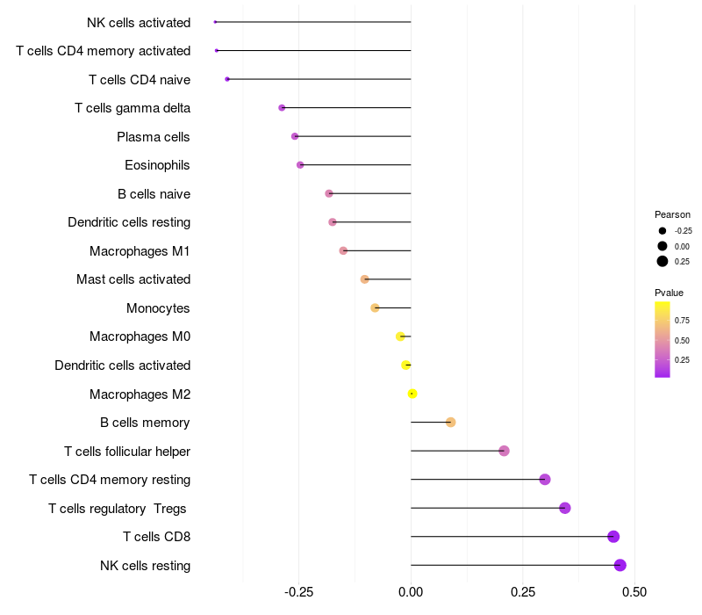Image resolution: width=702 pixels, height=615 pixels.
Task: Click the yellow Macrophages M2 dot
Action: [x=412, y=394]
